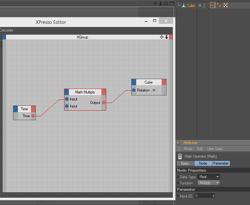Open the Function Multiply dropdown

209,183
